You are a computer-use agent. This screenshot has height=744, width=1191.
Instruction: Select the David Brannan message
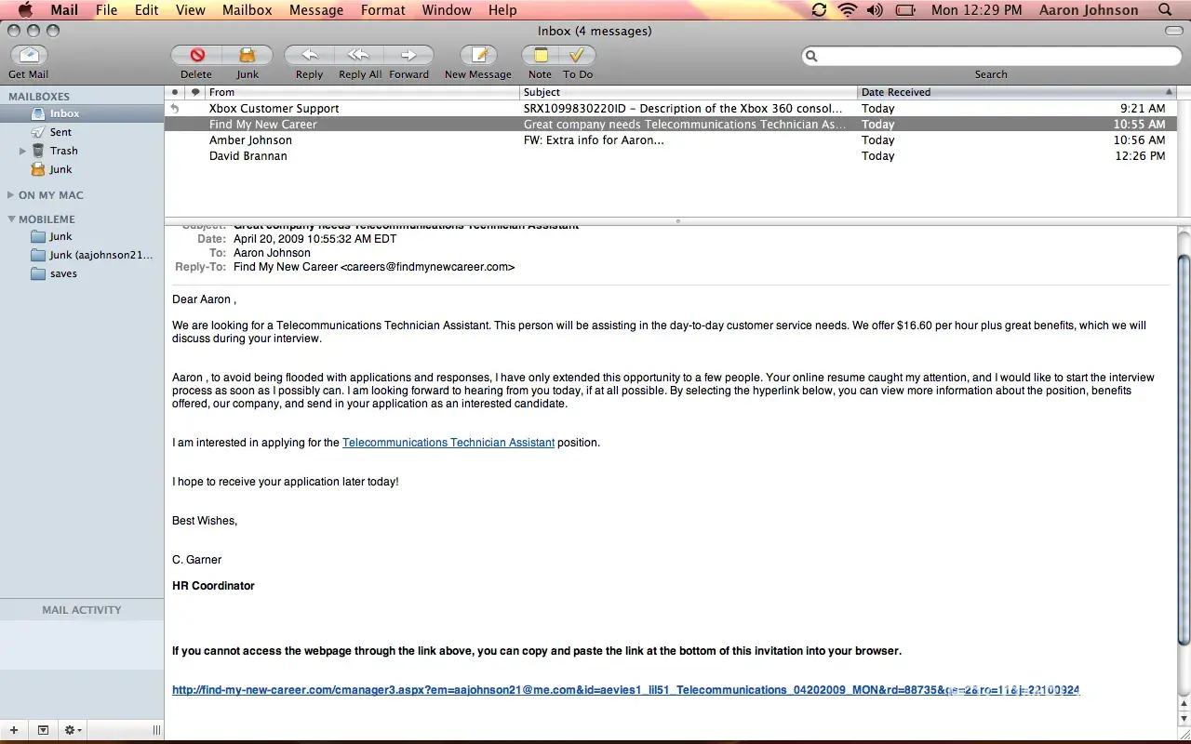click(x=671, y=156)
